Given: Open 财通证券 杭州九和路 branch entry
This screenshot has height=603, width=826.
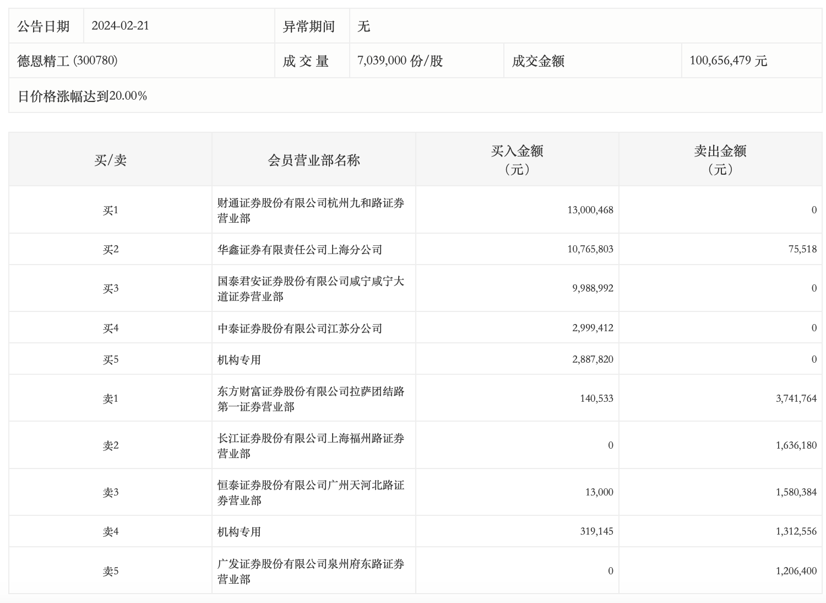Looking at the screenshot, I should [311, 210].
